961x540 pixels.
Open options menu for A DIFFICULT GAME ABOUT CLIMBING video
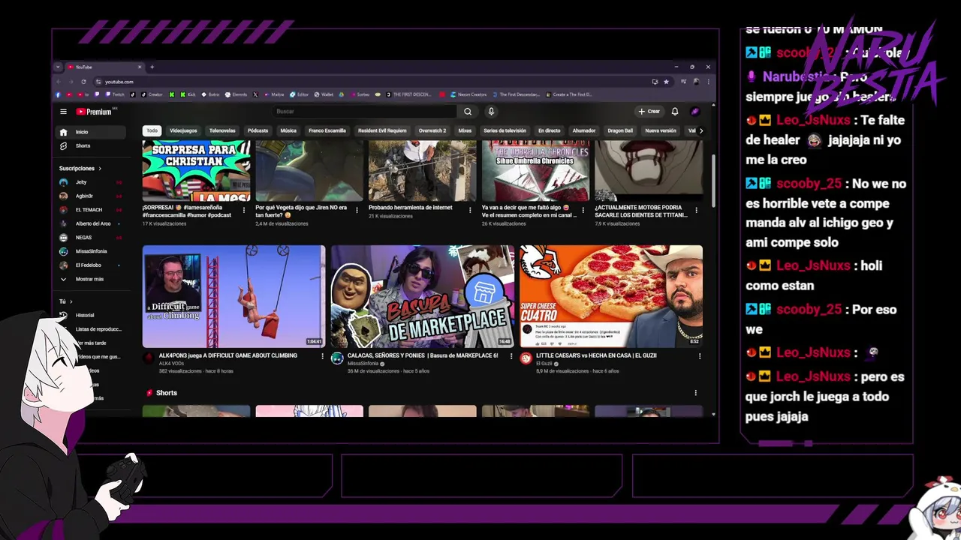pos(323,356)
